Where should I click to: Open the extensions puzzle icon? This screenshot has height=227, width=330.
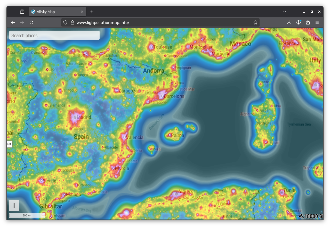[x=308, y=22]
